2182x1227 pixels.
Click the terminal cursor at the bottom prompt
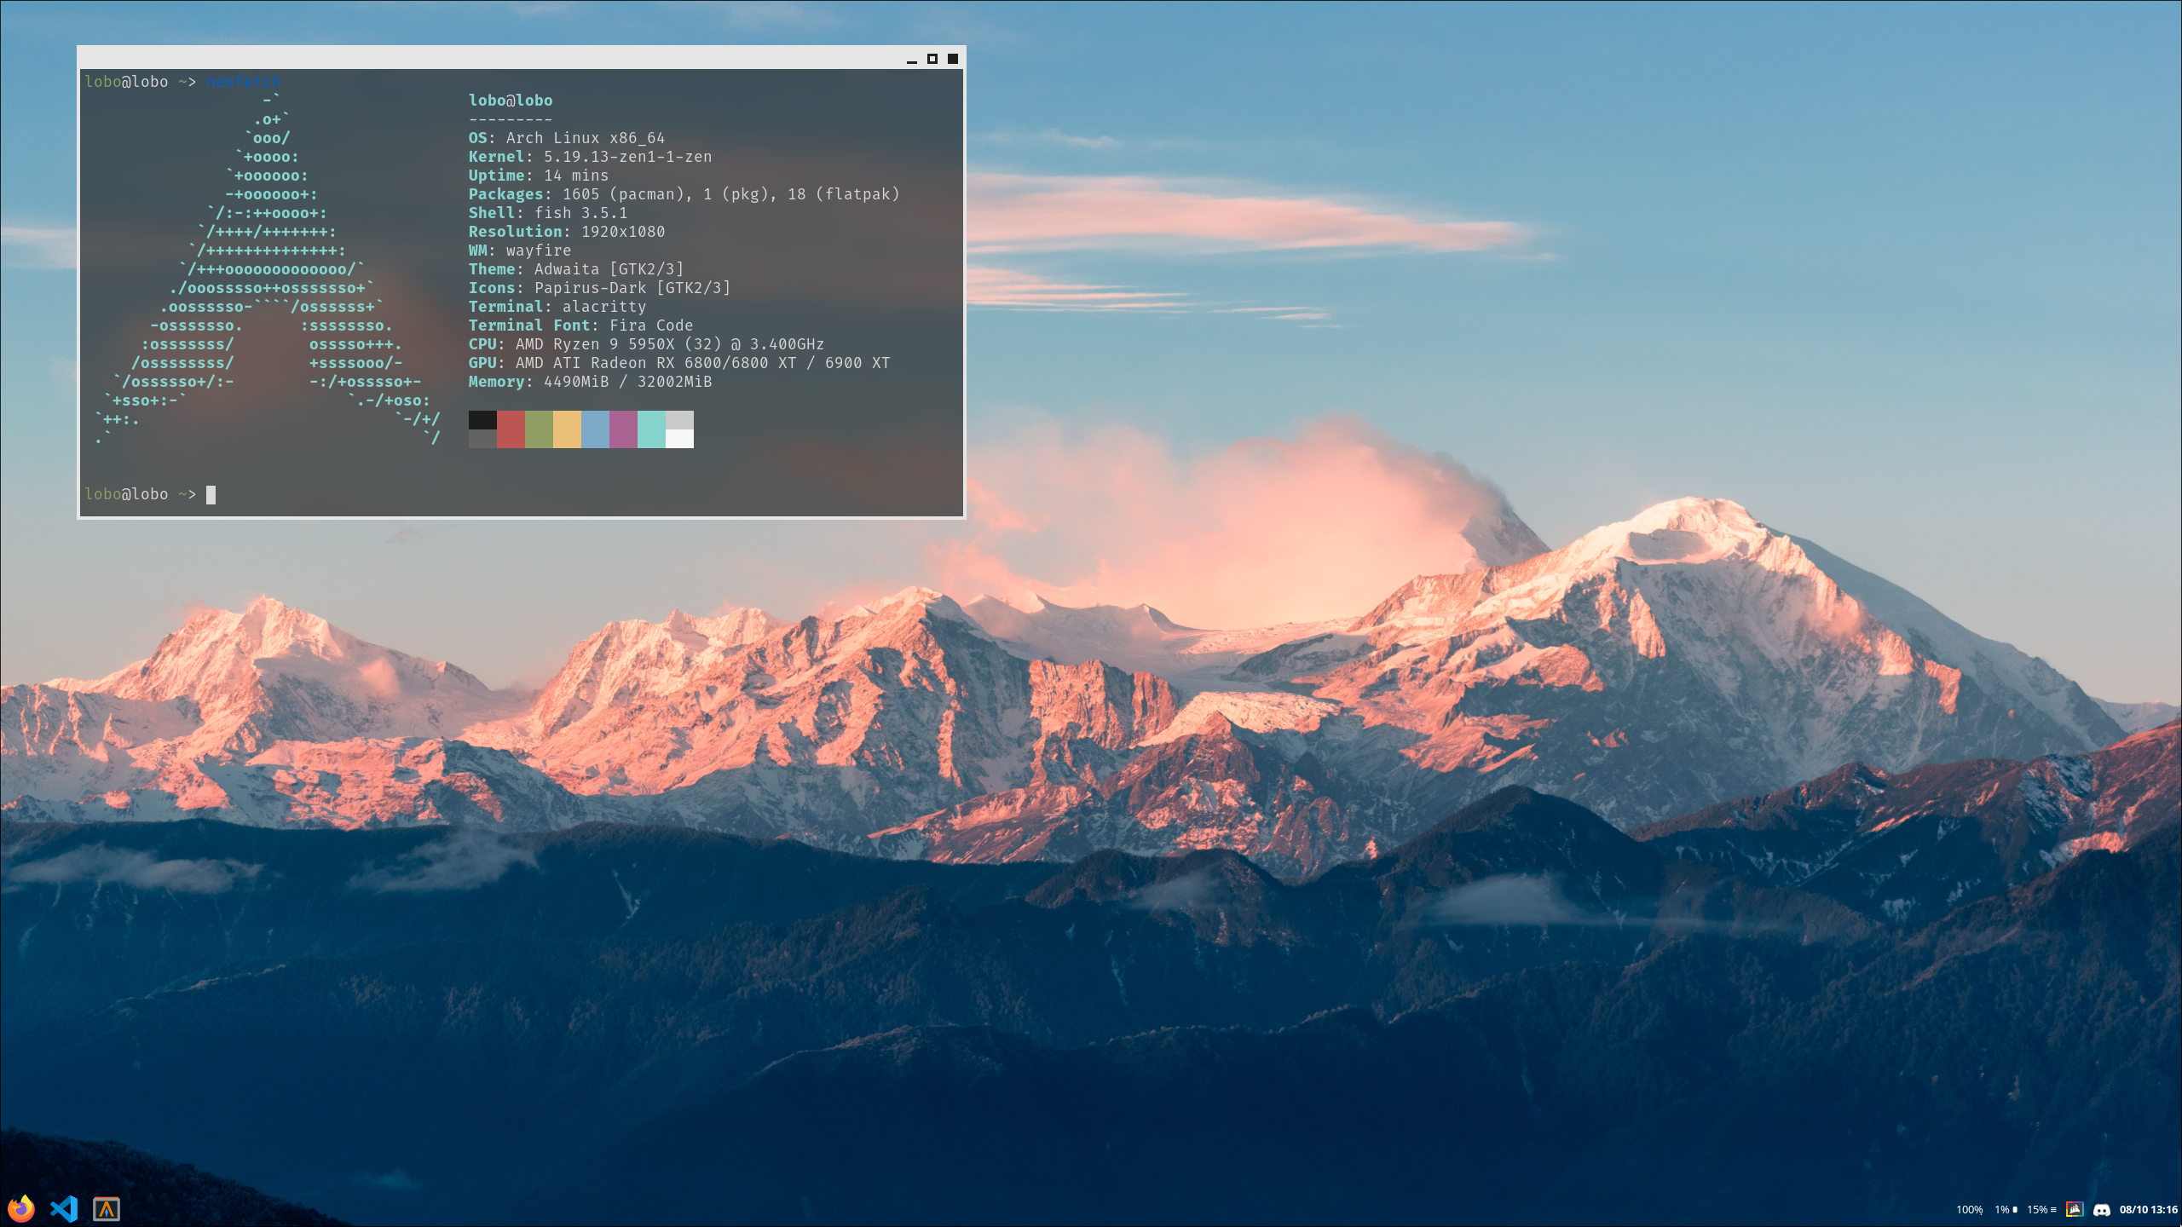click(211, 495)
